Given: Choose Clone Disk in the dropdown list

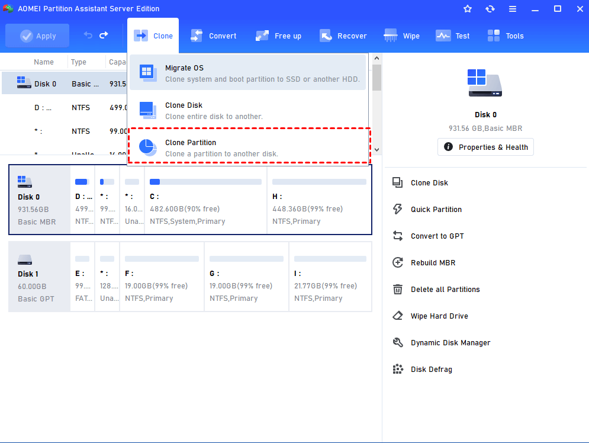Looking at the screenshot, I should pos(247,111).
